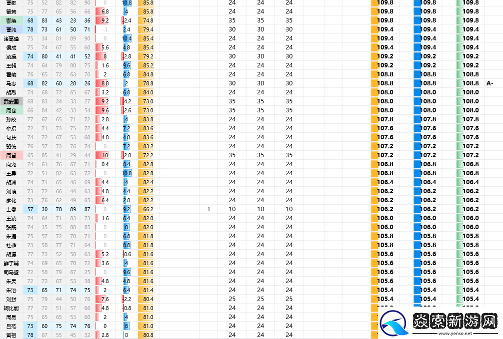The height and width of the screenshot is (339, 503).
Task: Click the 诸葛瑾 name cell
Action: point(11,38)
